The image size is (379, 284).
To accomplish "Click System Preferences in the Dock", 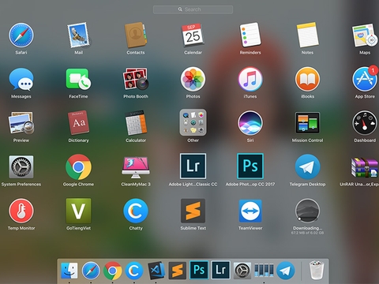I will pyautogui.click(x=242, y=271).
